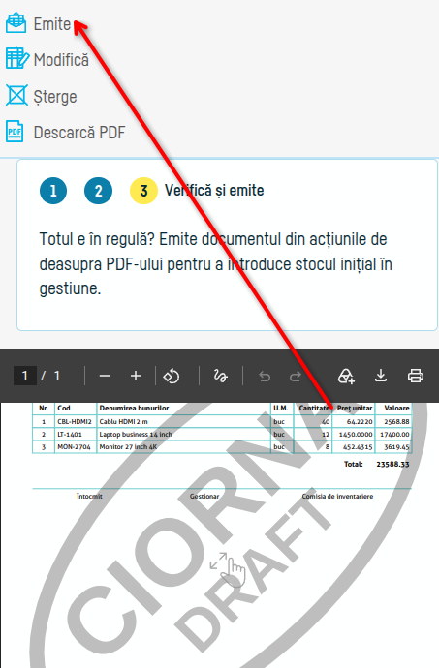
Task: Click total amount '23588.33'
Action: click(392, 464)
